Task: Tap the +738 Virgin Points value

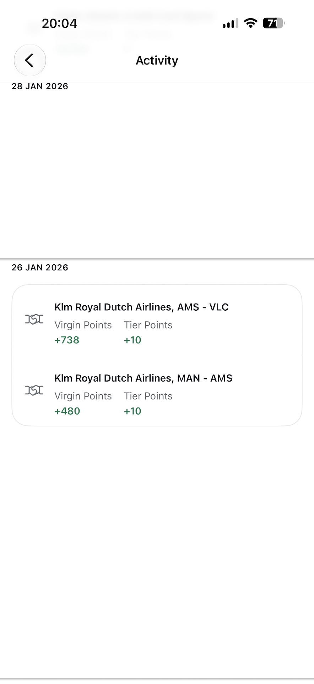Action: pyautogui.click(x=67, y=340)
